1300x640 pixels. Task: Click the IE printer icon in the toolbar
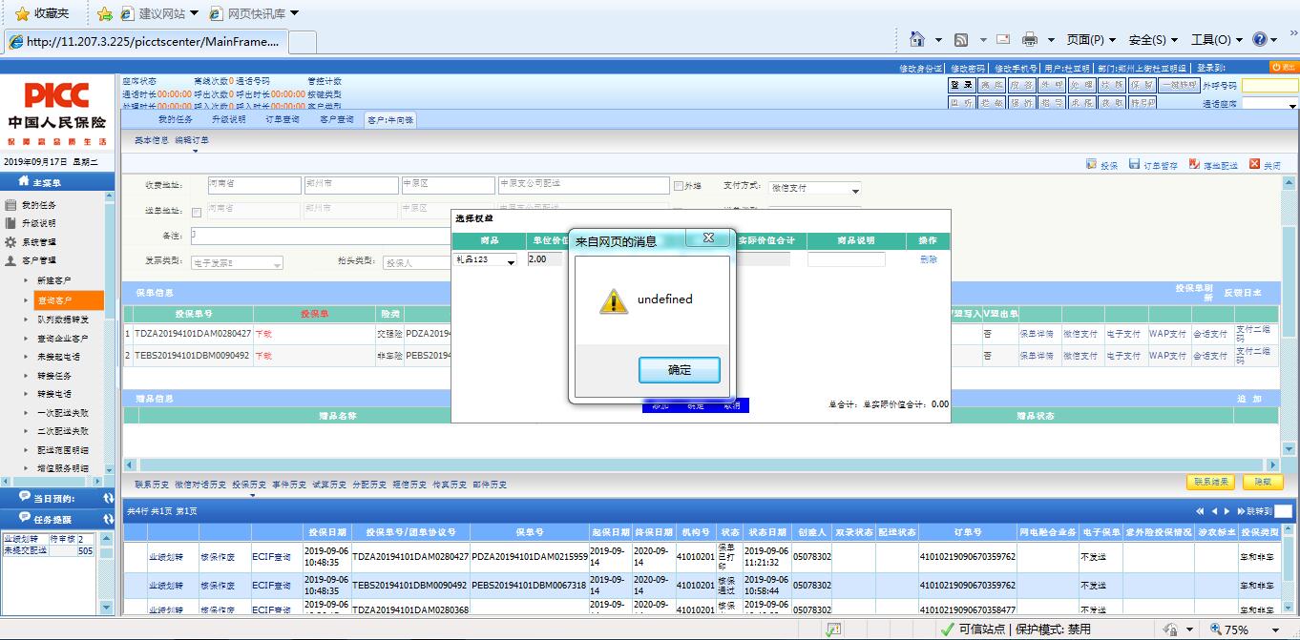click(x=1030, y=40)
